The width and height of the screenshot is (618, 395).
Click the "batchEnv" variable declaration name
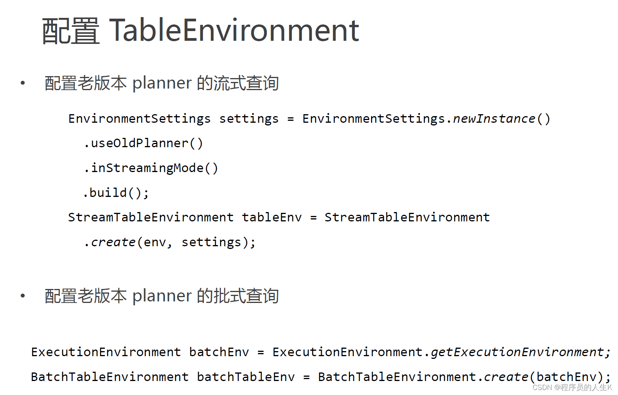(219, 352)
